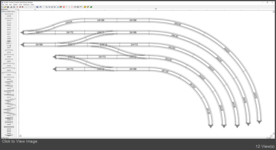Viewport: 276px width, 150px height.
Task: Open the Objects menu
Action: click(15, 5)
